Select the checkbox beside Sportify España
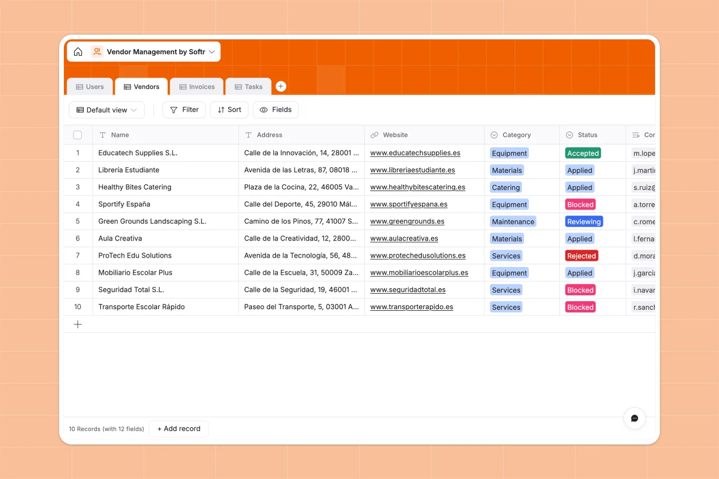Image resolution: width=719 pixels, height=479 pixels. click(x=77, y=204)
